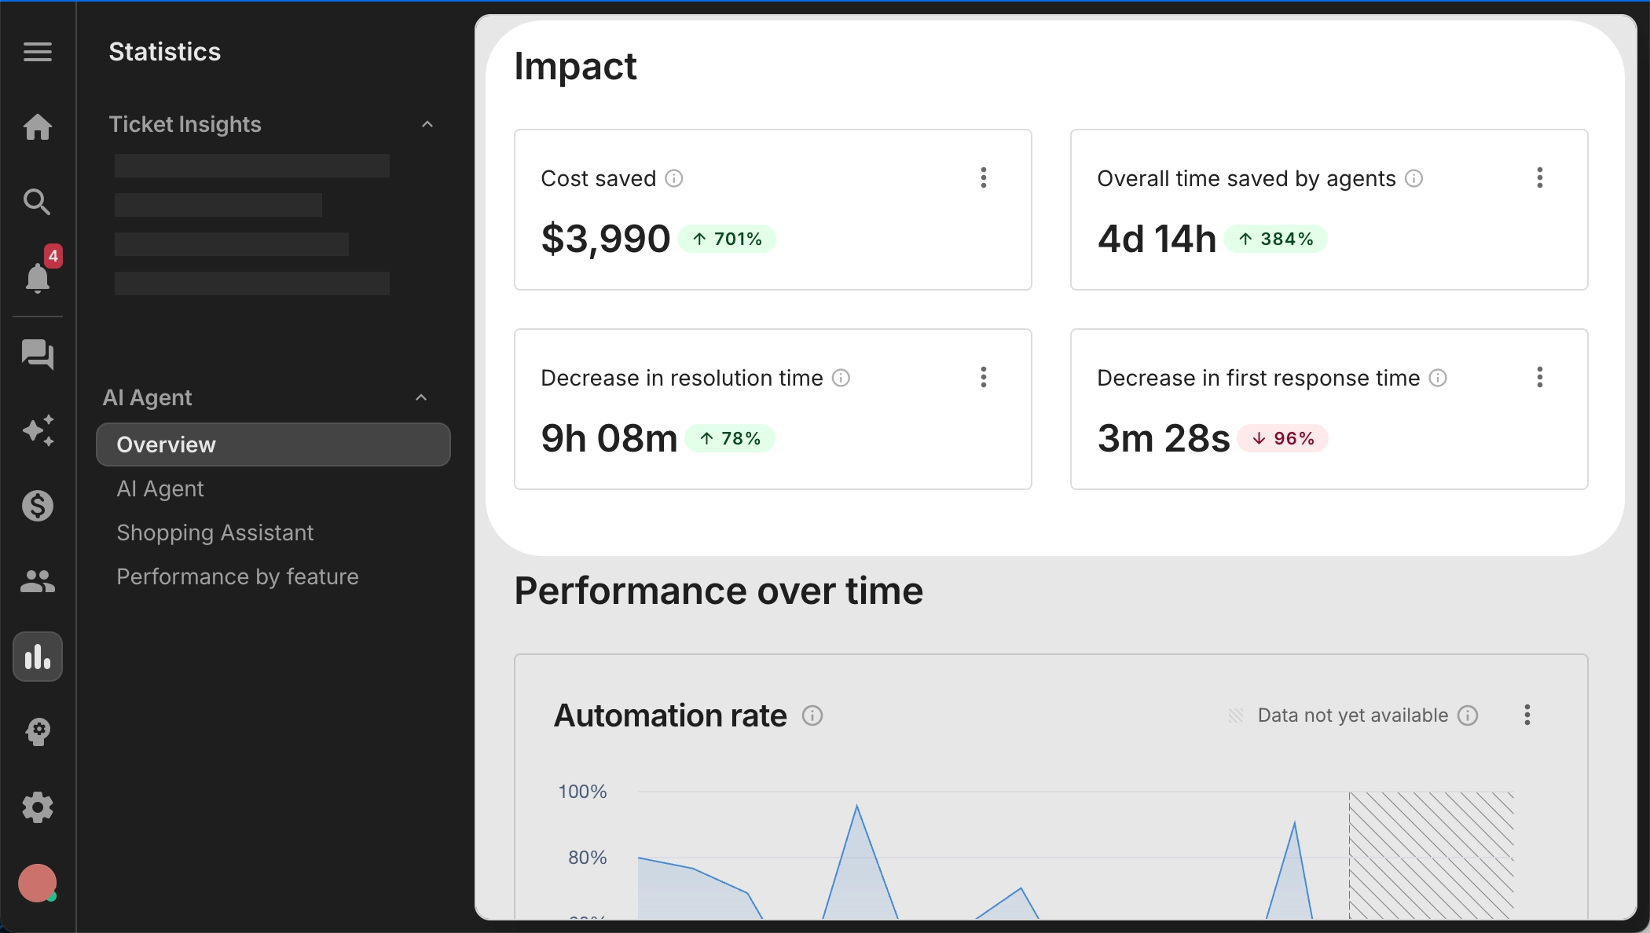
Task: Collapse the AI Agent section chevron
Action: pyautogui.click(x=421, y=397)
